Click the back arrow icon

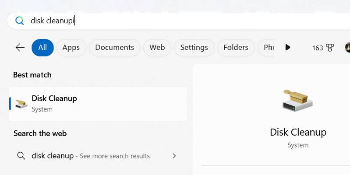pos(20,47)
